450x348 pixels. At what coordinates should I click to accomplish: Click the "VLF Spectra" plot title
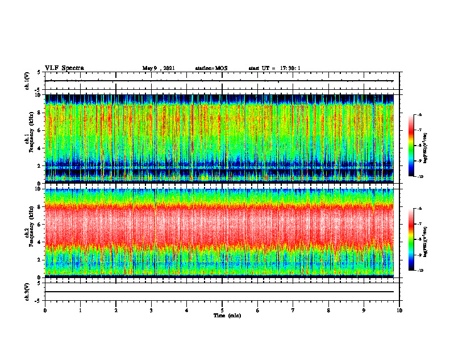[64, 68]
